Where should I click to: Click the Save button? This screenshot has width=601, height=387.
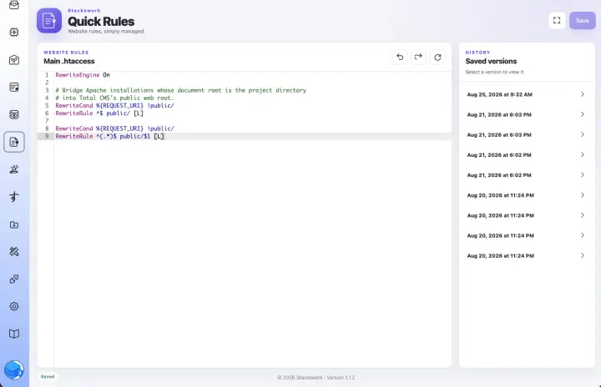pyautogui.click(x=582, y=20)
